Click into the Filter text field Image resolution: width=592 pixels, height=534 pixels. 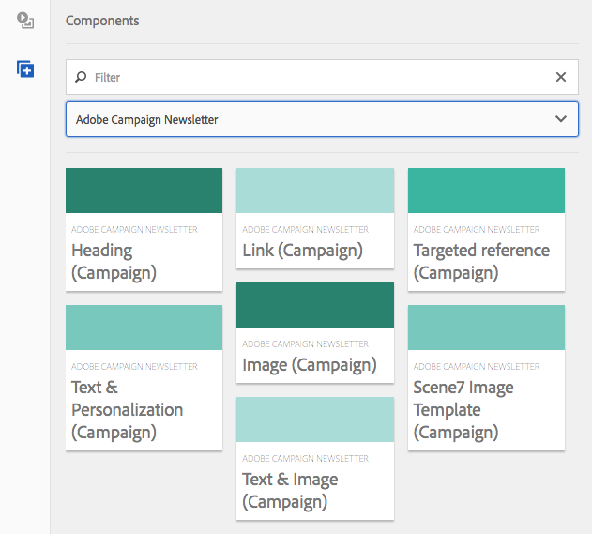click(x=319, y=77)
